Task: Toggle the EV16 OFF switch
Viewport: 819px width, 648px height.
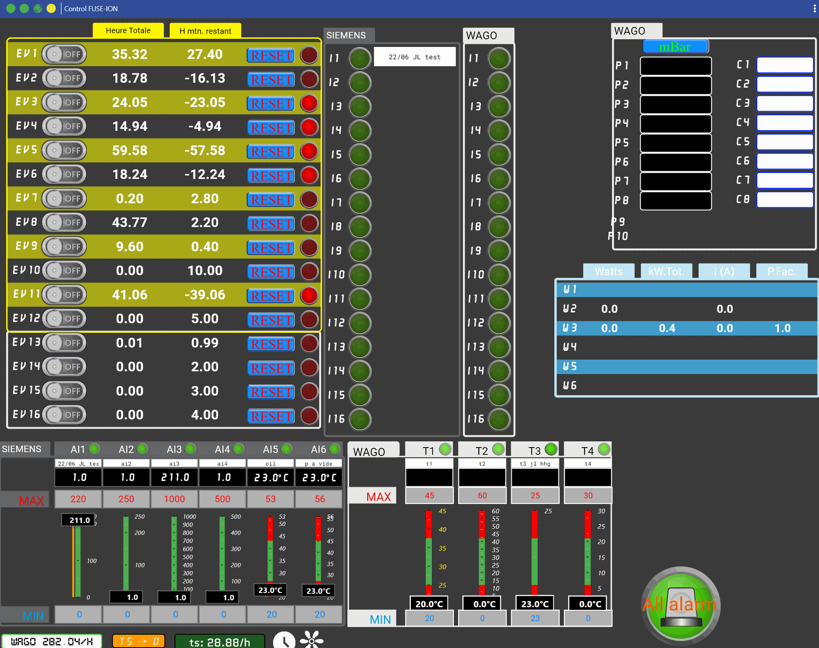Action: [x=64, y=415]
